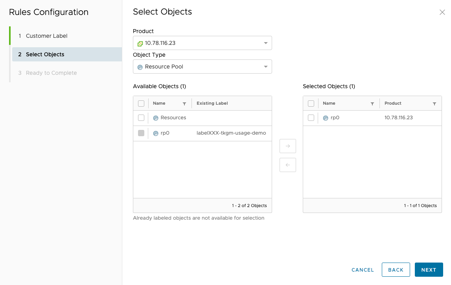Select the Select Objects wizard step

click(x=45, y=54)
